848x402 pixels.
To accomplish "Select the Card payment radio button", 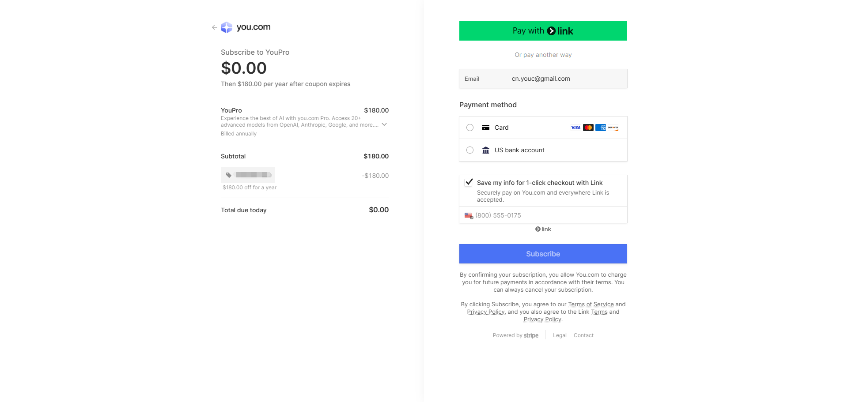I will [470, 128].
